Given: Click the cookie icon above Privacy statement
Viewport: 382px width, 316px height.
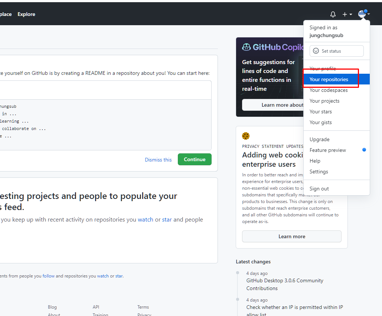Looking at the screenshot, I should pyautogui.click(x=246, y=136).
